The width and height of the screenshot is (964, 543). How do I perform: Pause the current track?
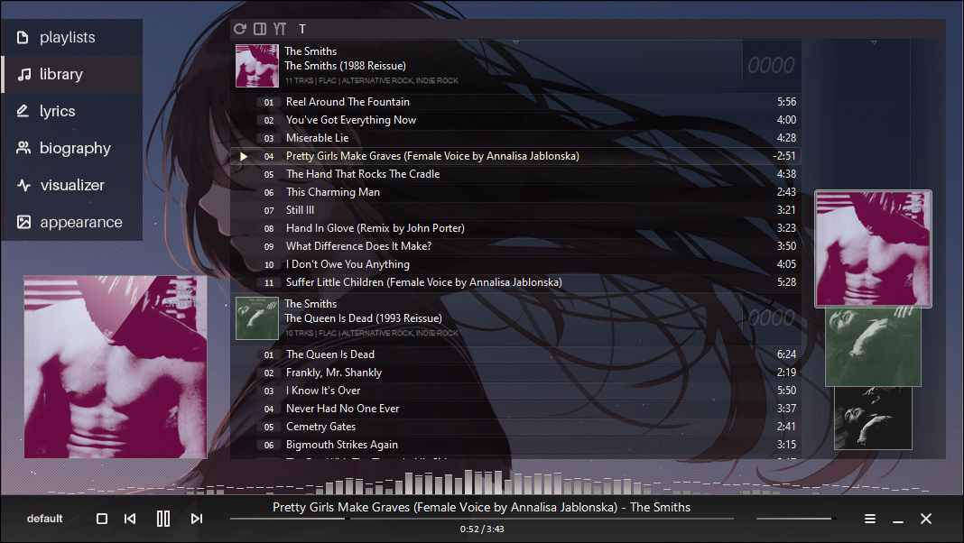pos(162,519)
